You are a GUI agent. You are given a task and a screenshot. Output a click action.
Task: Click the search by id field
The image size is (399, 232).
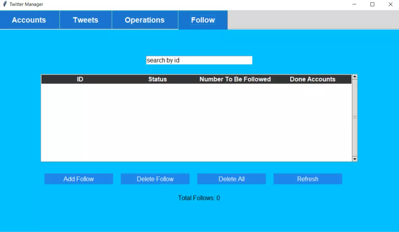pyautogui.click(x=199, y=60)
